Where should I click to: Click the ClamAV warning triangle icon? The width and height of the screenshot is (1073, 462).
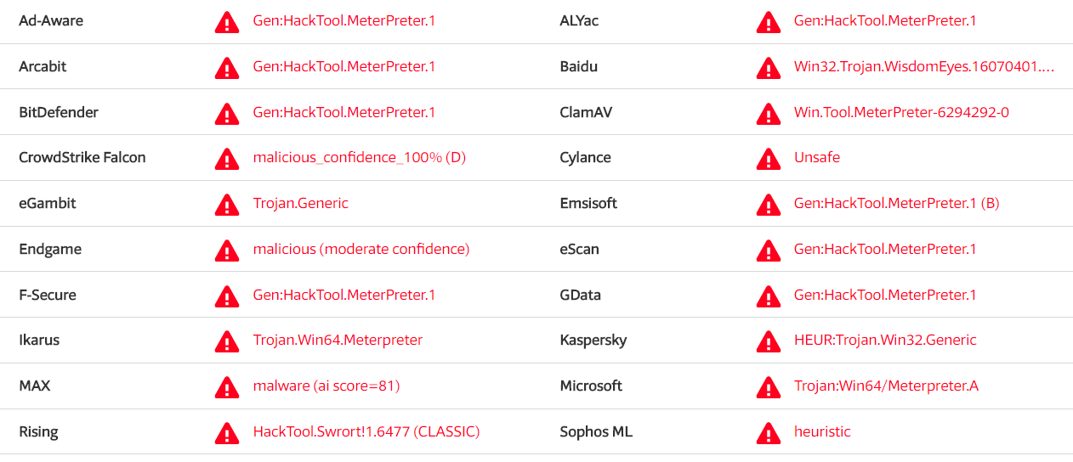click(768, 113)
